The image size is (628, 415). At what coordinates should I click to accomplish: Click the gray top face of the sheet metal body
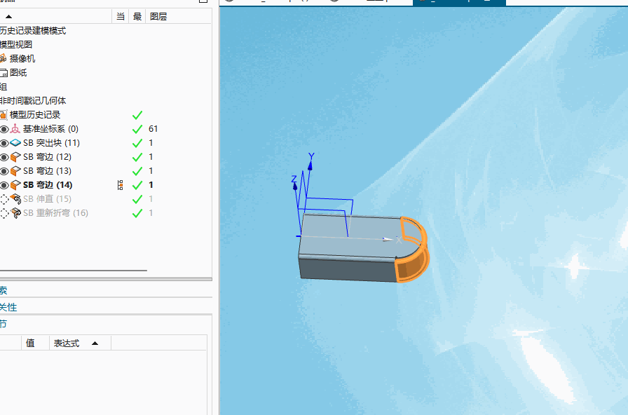353,240
